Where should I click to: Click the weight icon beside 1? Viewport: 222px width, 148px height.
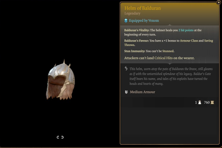tap(200, 102)
